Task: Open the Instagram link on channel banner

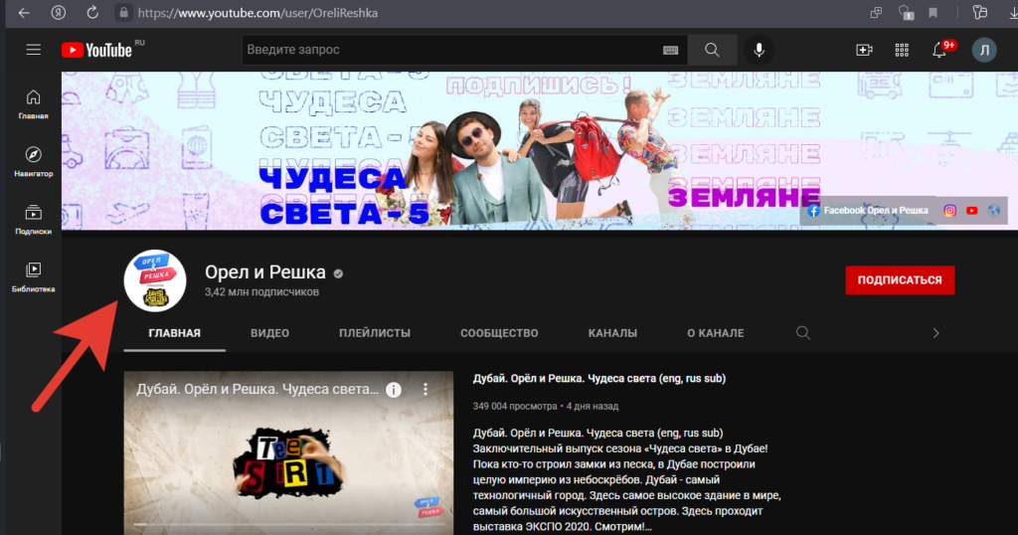Action: click(949, 211)
